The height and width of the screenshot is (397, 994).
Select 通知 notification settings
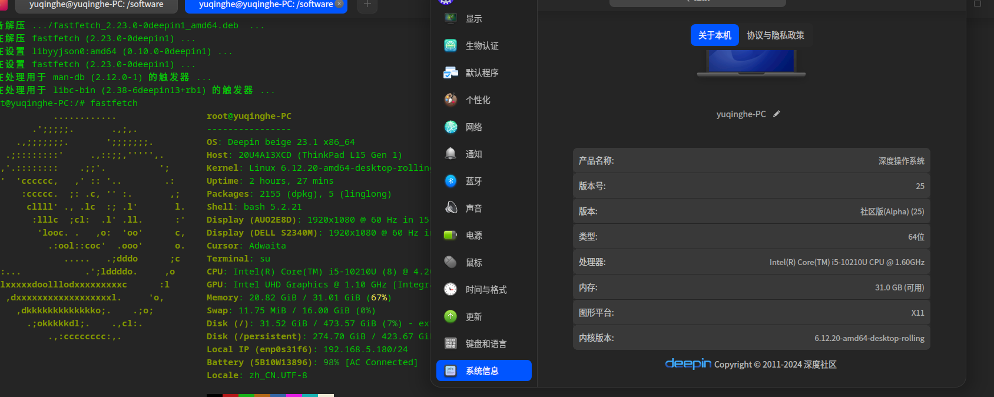484,154
